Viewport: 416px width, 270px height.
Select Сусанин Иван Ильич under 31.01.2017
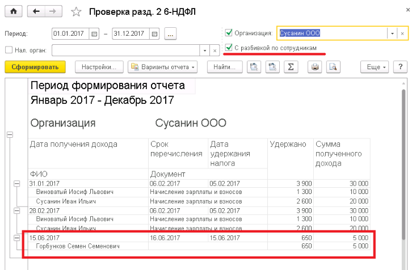pos(66,201)
